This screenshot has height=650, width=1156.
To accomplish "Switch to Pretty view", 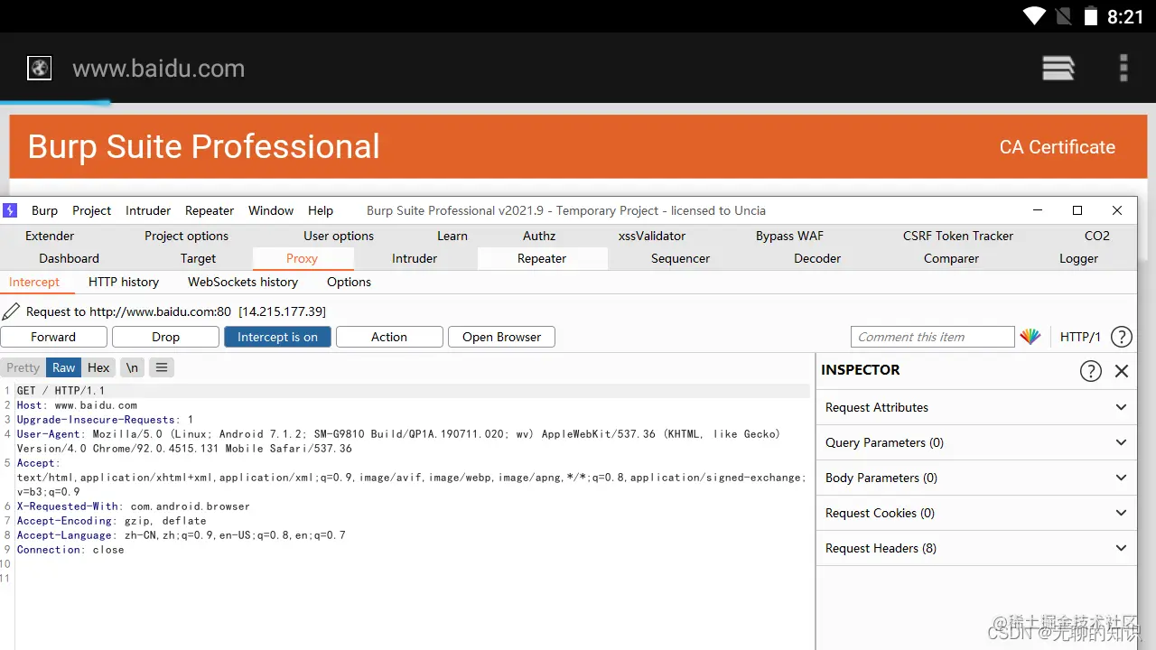I will (x=23, y=367).
